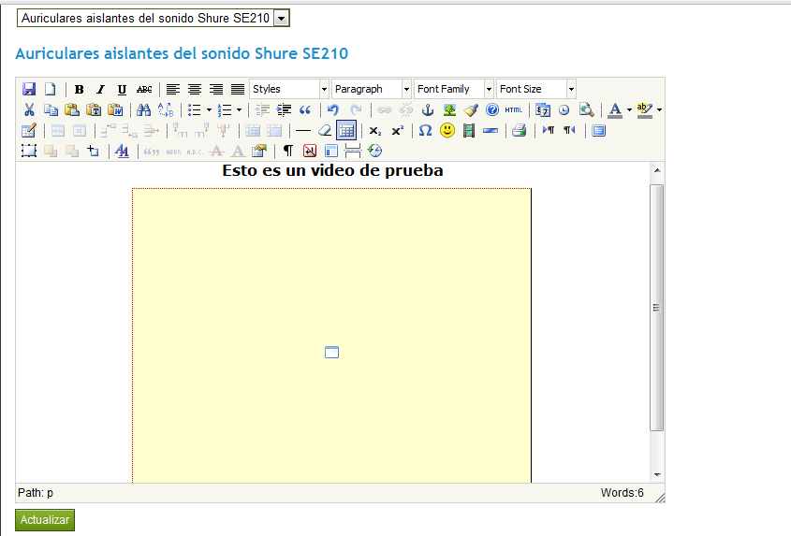Paste from Word
The width and height of the screenshot is (791, 536).
pyautogui.click(x=115, y=110)
